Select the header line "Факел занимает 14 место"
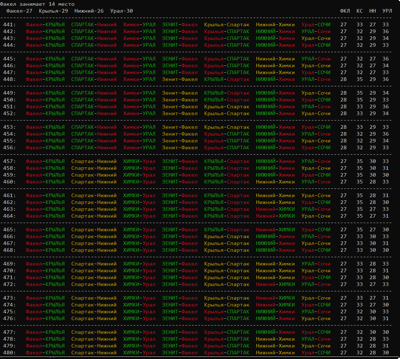The image size is (400, 359). point(37,4)
